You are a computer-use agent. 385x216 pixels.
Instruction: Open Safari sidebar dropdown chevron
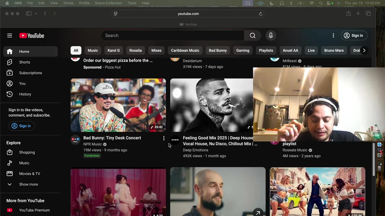point(36,13)
